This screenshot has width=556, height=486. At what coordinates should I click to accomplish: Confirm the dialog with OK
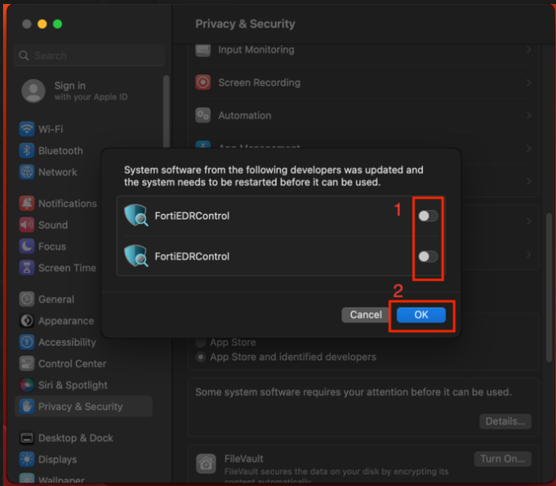pyautogui.click(x=421, y=314)
